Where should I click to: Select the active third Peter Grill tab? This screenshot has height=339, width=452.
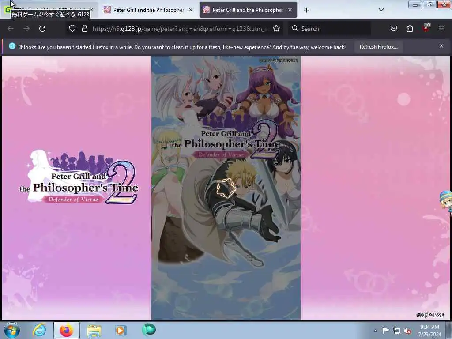click(x=248, y=10)
